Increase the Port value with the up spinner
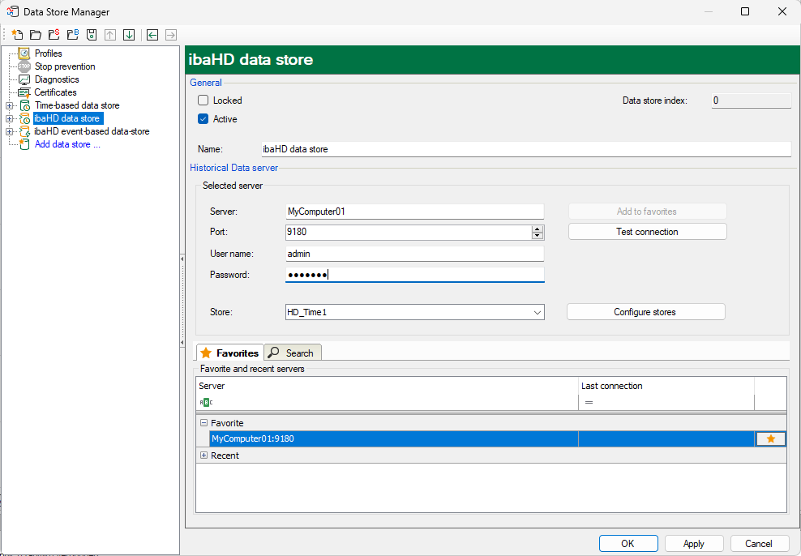The width and height of the screenshot is (801, 556). [538, 229]
